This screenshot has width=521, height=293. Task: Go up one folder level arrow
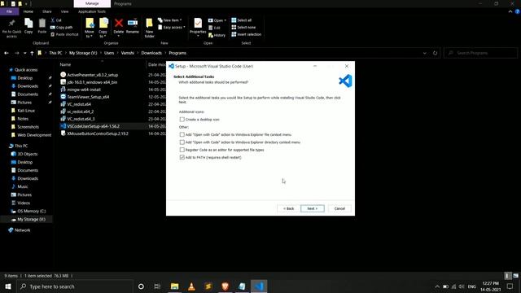pyautogui.click(x=32, y=53)
